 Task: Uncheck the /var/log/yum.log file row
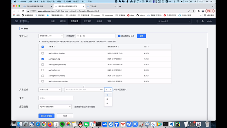pyautogui.click(x=42, y=59)
